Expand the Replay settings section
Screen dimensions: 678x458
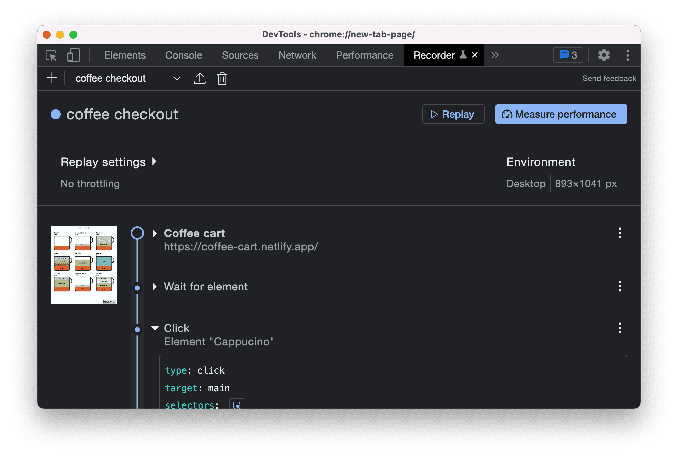[x=109, y=163]
